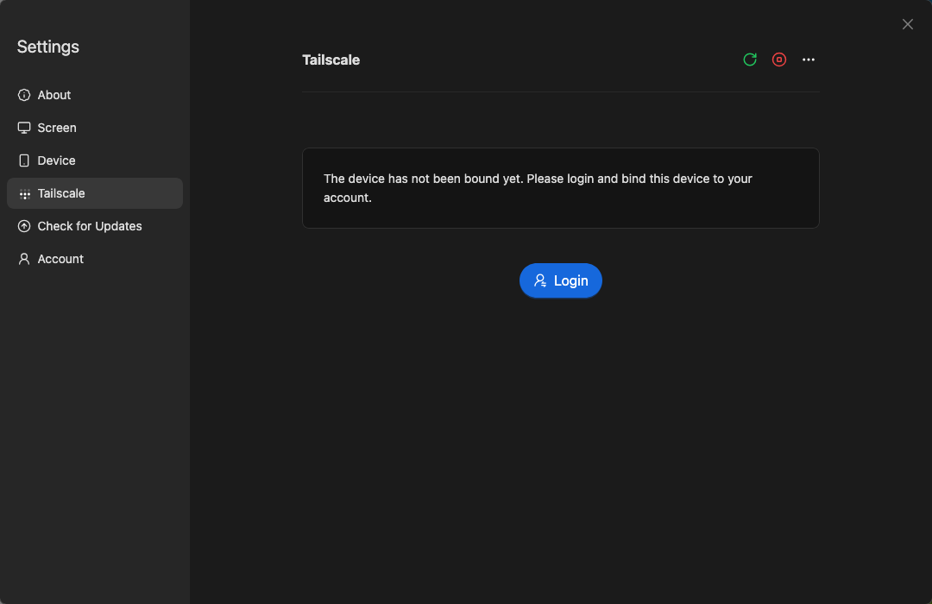
Task: Click the person icon inside Login button
Action: click(x=539, y=280)
